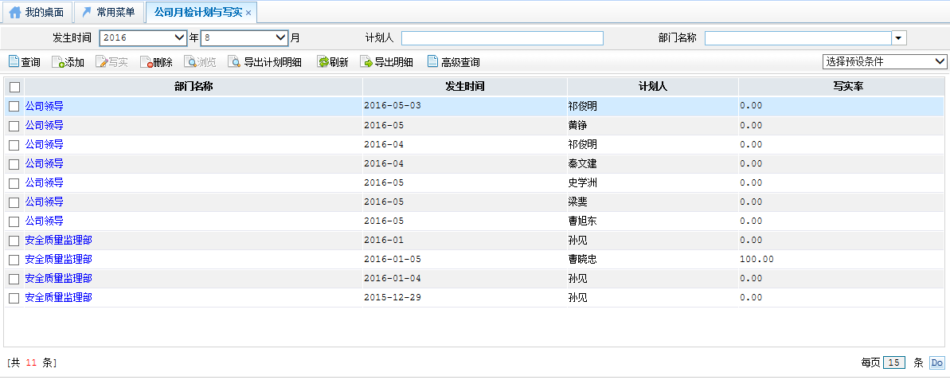Click the 导出计划明细 export icon
The height and width of the screenshot is (380, 950).
(234, 62)
